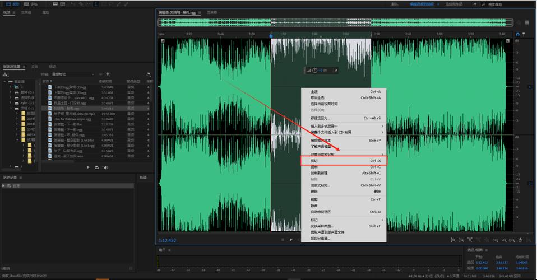Collapse the 文档 (H:) drive
537x280 pixels.
[x=11, y=108]
